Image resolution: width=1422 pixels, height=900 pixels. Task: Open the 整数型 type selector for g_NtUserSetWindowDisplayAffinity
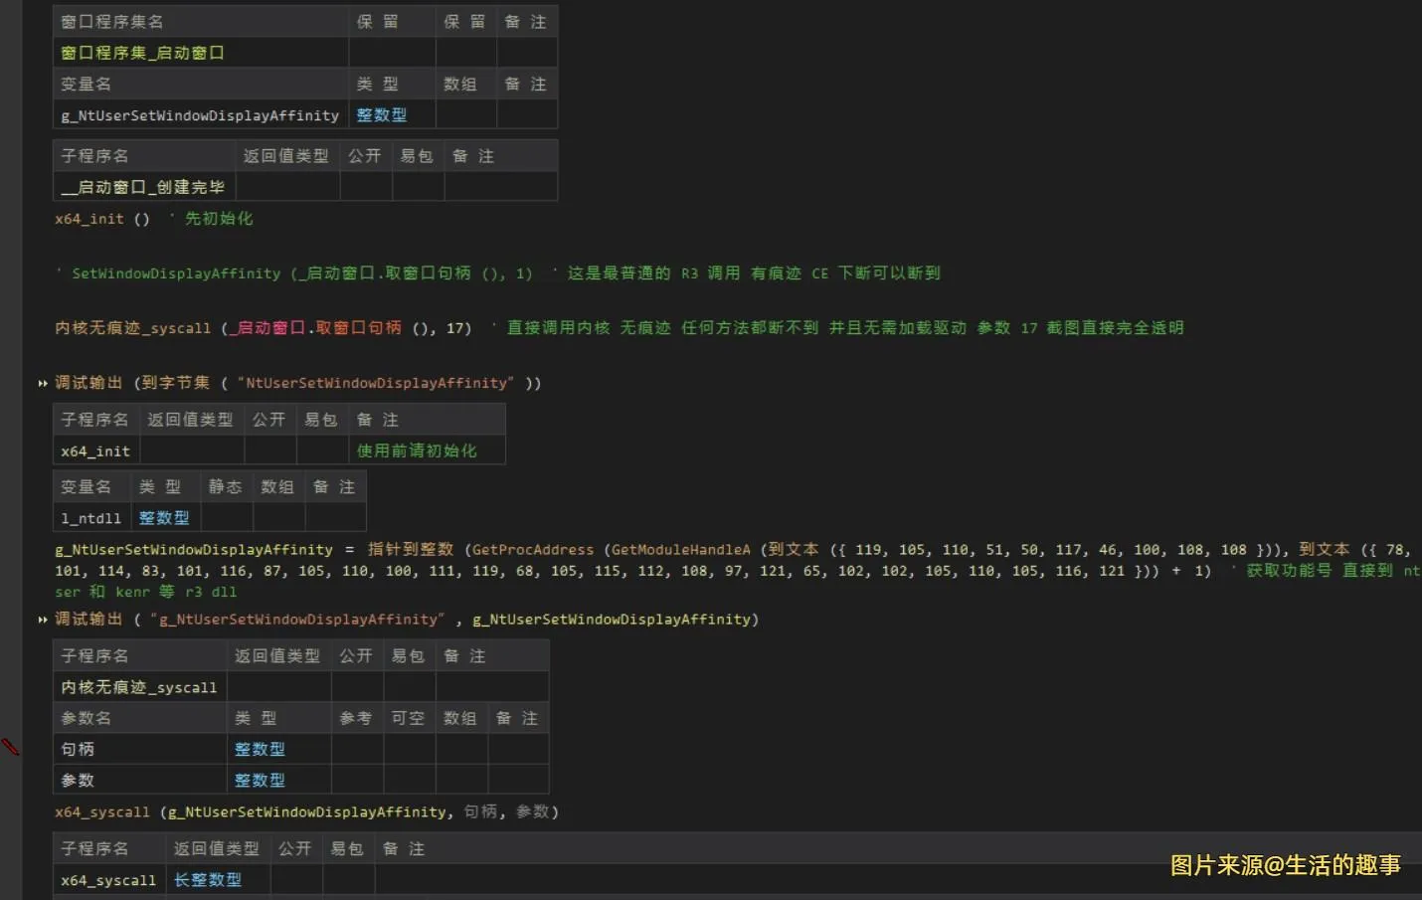pyautogui.click(x=381, y=114)
